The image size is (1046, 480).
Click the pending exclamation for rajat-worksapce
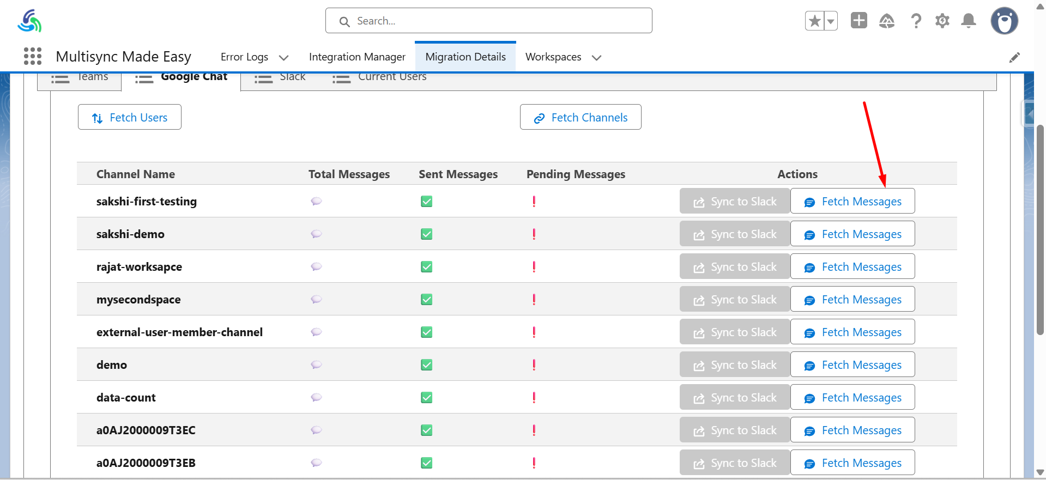[534, 267]
